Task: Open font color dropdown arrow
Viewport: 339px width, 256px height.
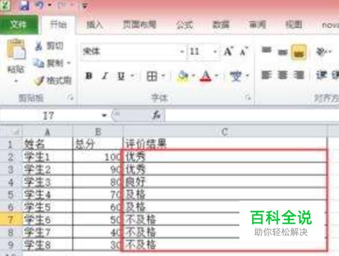Action: 217,76
